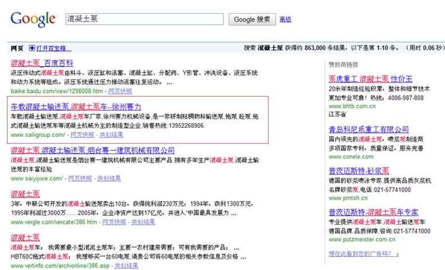The height and width of the screenshot is (270, 445).
Task: Click URL text baike.baidu.com/view/1298008.htm
Action: [x=57, y=91]
